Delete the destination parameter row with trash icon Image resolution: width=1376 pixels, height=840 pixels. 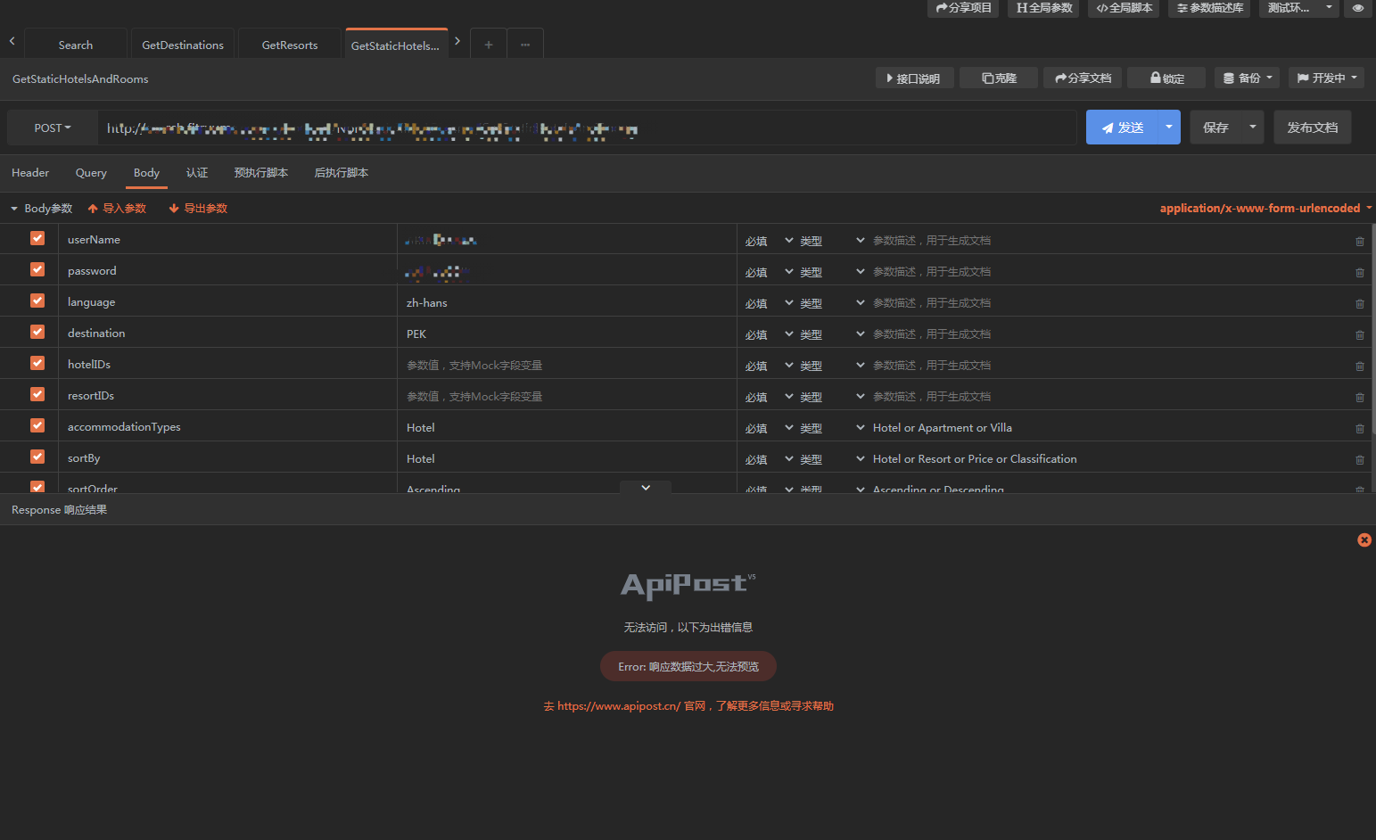(1359, 334)
